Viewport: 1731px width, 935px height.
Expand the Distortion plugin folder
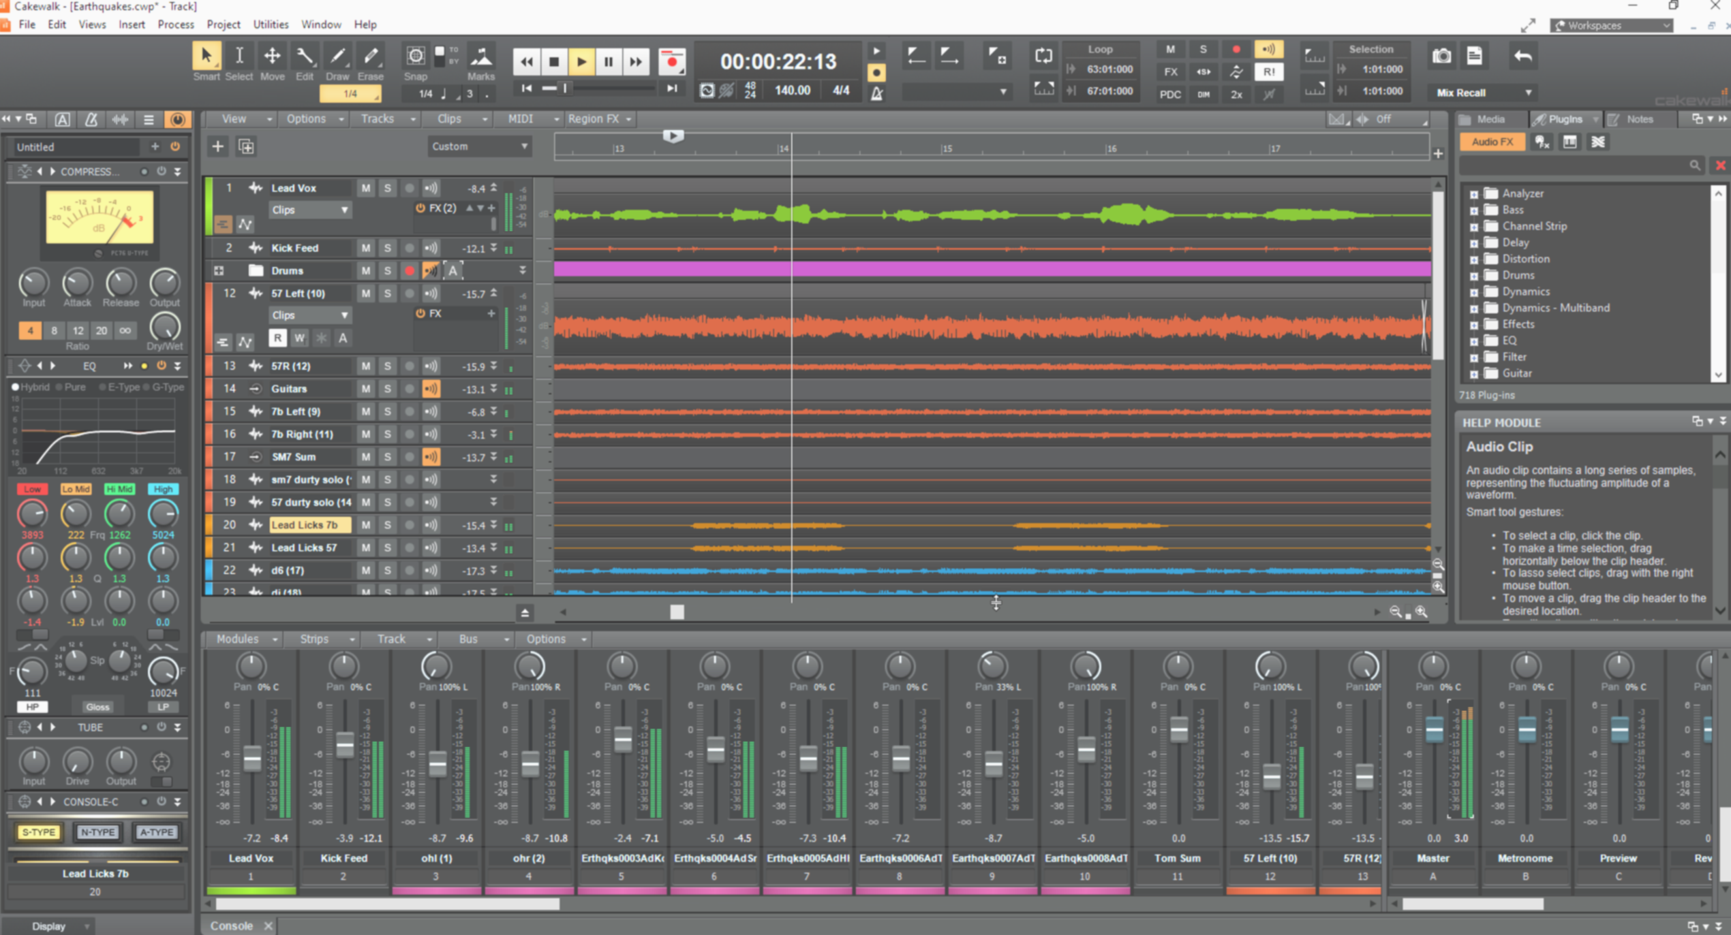point(1474,259)
